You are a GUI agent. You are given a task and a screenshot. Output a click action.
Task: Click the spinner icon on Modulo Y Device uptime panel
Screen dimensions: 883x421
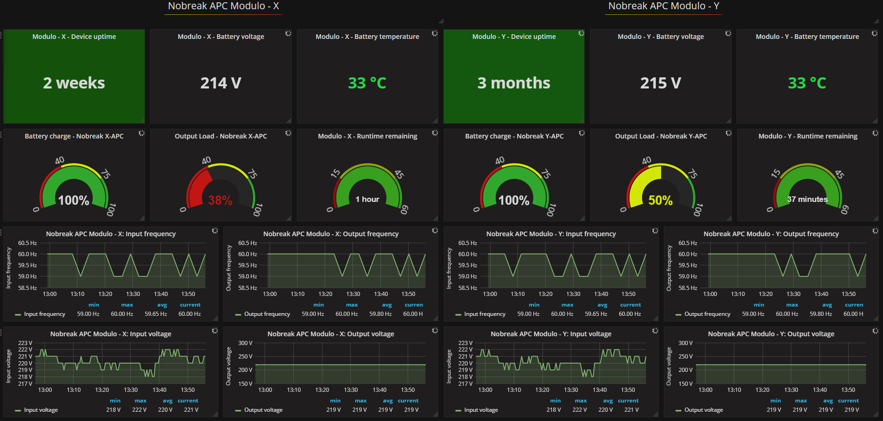[x=581, y=33]
